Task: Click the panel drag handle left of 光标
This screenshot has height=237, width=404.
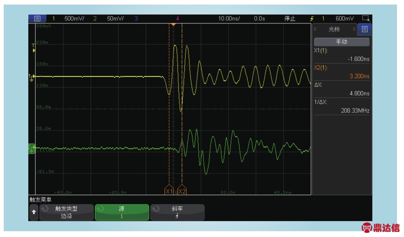Action: 315,29
